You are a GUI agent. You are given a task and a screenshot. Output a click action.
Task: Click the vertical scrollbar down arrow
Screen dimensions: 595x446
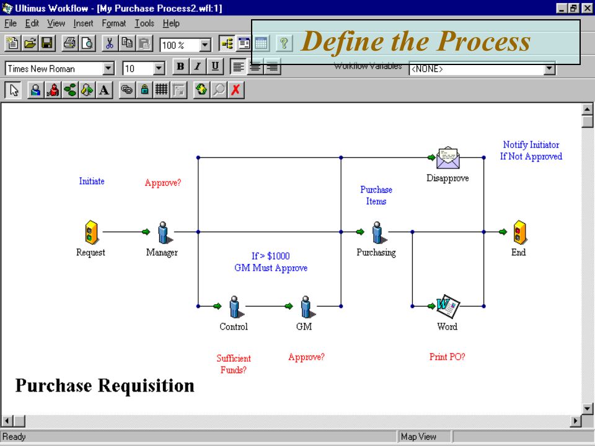(x=588, y=408)
